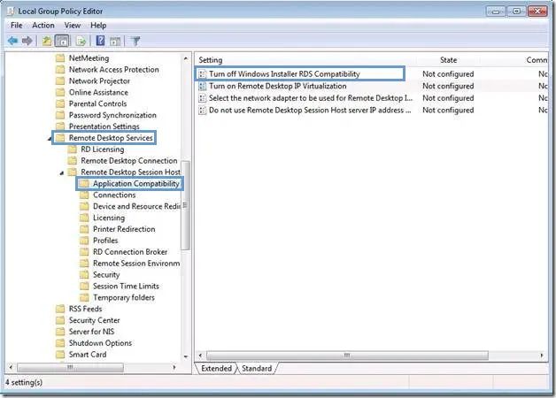Open Help via toolbar question mark icon
This screenshot has width=556, height=398.
coord(100,41)
